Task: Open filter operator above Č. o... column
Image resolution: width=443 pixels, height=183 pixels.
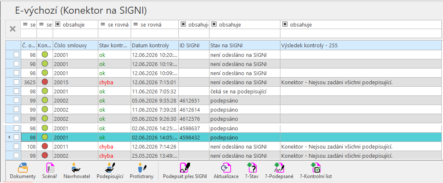Action: point(29,24)
